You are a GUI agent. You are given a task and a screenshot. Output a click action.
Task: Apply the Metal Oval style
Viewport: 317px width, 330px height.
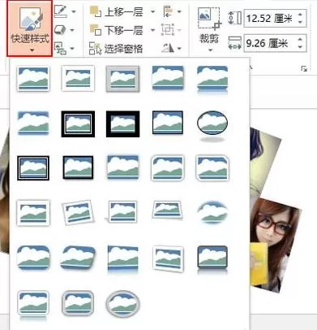(123, 304)
